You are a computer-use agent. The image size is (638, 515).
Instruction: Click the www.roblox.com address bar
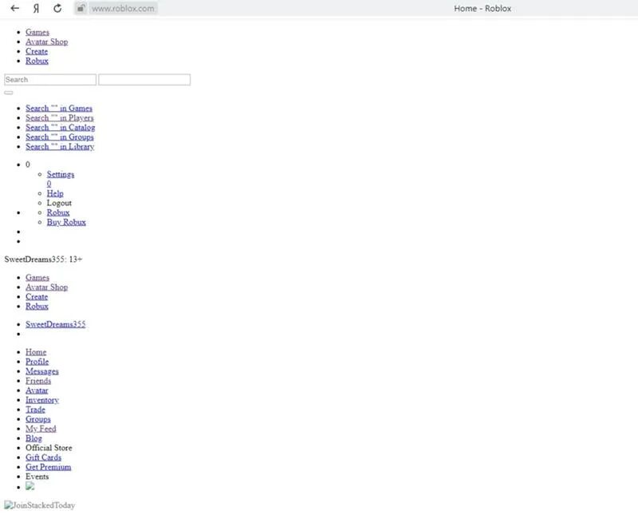123,9
